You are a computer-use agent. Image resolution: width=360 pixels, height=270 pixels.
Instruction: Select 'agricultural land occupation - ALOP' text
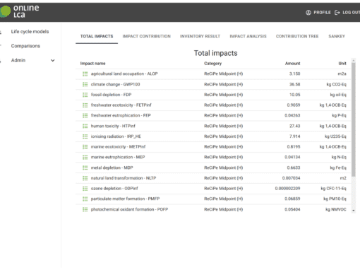(x=124, y=74)
